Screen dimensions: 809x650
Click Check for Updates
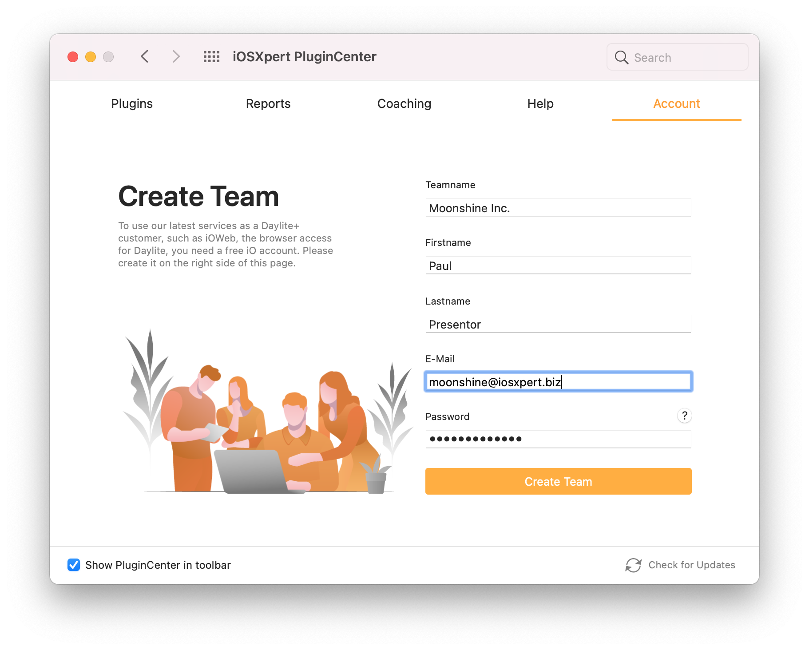(692, 565)
